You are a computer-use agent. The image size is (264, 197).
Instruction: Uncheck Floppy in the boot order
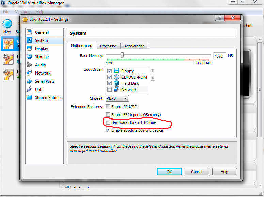pyautogui.click(x=109, y=71)
